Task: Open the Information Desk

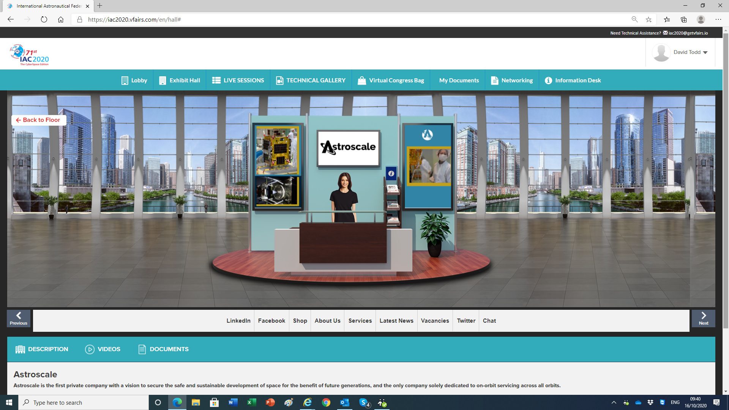Action: pyautogui.click(x=573, y=80)
